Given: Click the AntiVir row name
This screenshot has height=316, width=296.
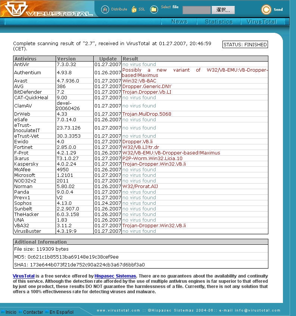Looking at the screenshot, I should pos(22,64).
